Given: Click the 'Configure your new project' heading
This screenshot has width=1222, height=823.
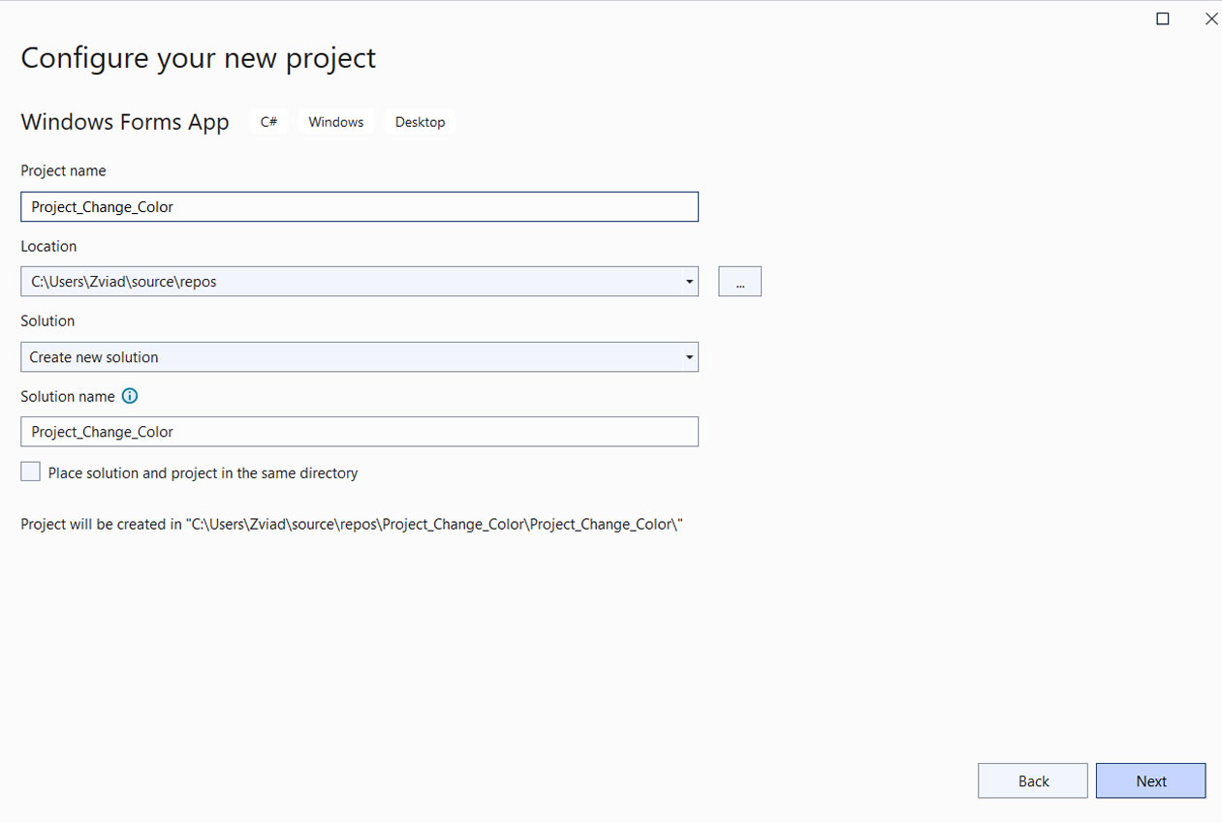Looking at the screenshot, I should point(199,58).
